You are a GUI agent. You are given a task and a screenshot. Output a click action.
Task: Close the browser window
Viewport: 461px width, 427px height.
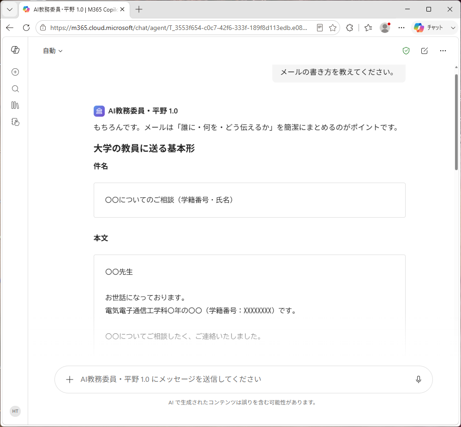(x=450, y=9)
